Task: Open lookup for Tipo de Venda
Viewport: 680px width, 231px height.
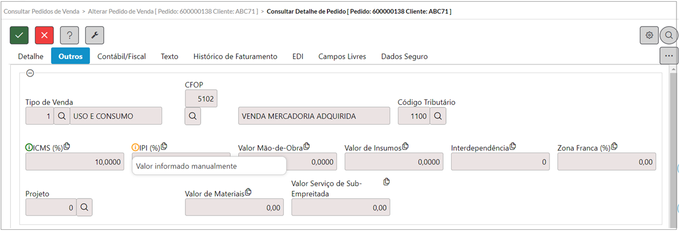Action: [62, 116]
